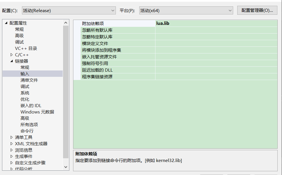Open the 配置(C) configuration dropdown
Image resolution: width=282 pixels, height=175 pixels.
[x=69, y=11]
